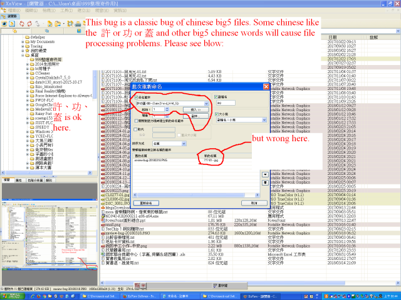The height and width of the screenshot is (300, 401).
Task: Click the dialog file list horizontal scrollbar
Action: [x=197, y=195]
